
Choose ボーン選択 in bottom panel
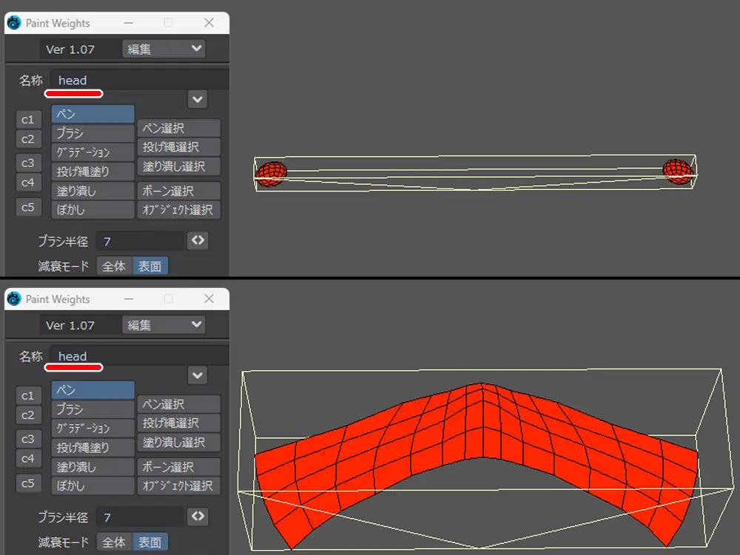(178, 467)
